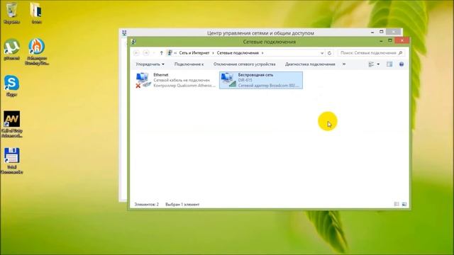The image size is (454, 255).
Task: Switch to large icons view in status bar
Action: 404,205
